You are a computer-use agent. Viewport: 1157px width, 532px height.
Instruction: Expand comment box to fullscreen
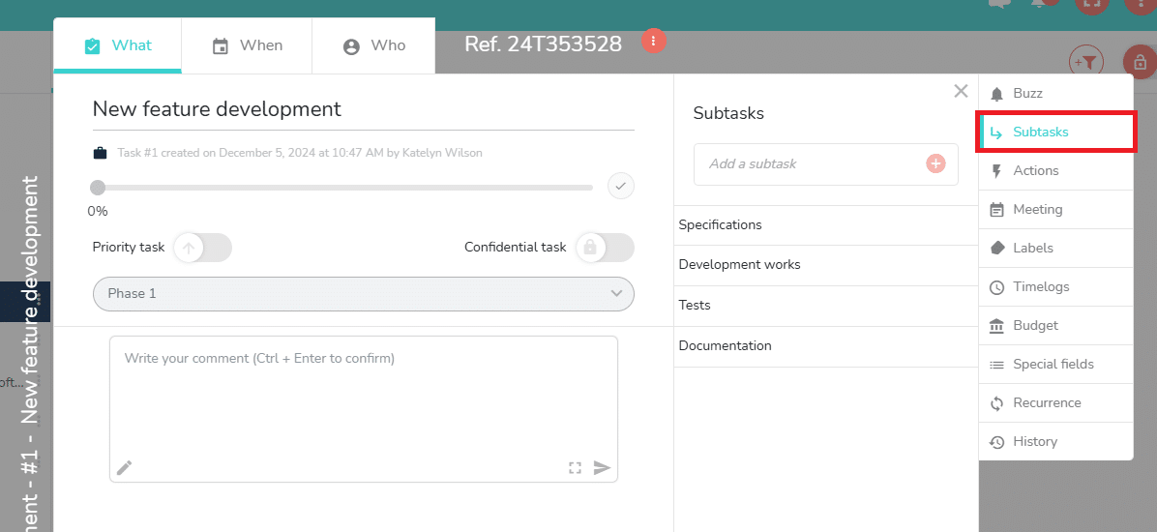pyautogui.click(x=575, y=468)
